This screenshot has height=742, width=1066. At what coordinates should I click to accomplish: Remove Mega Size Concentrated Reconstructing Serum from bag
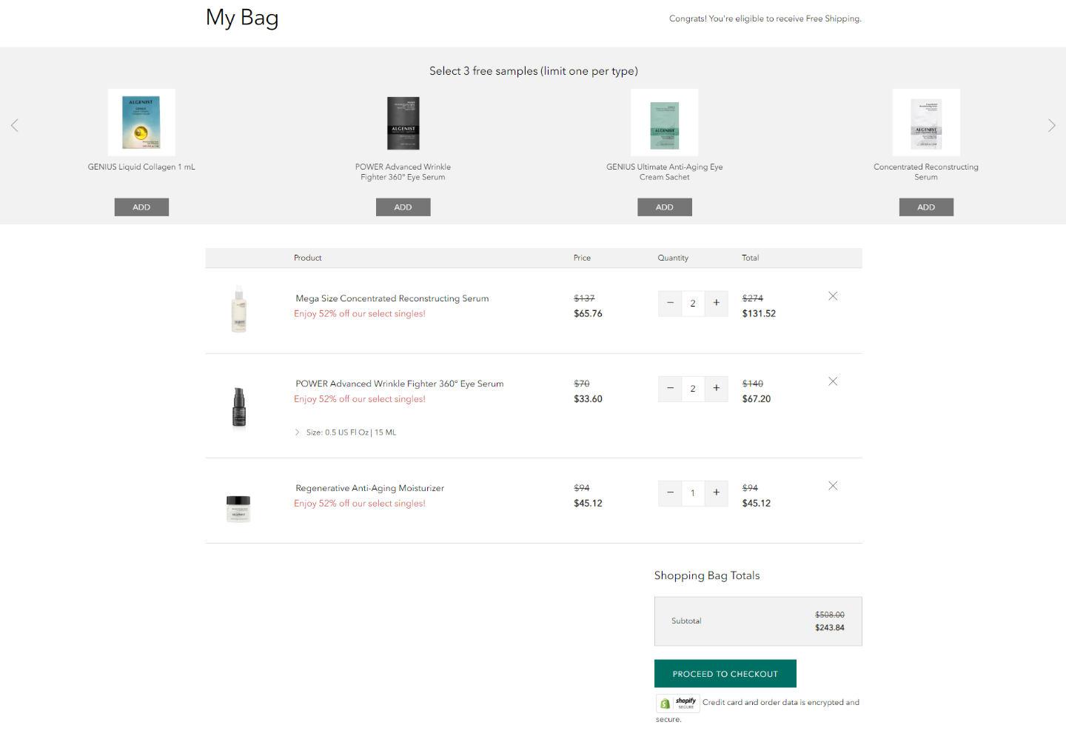tap(833, 296)
